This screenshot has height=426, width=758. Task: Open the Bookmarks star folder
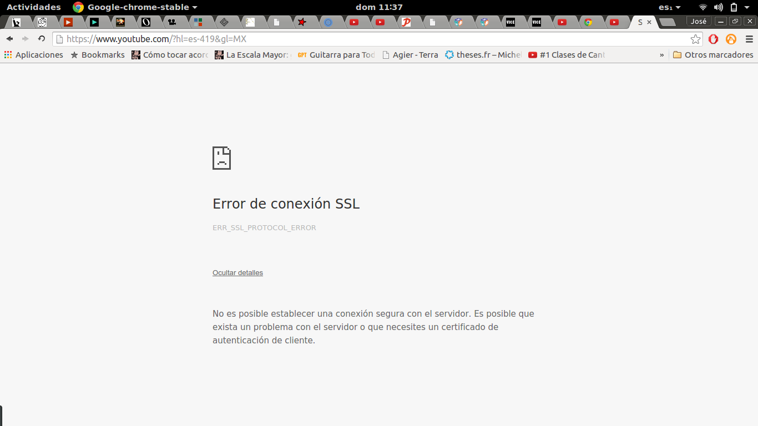point(98,55)
